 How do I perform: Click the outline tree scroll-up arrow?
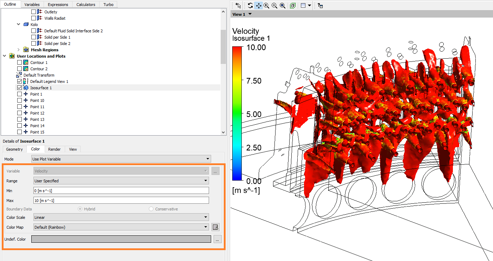pyautogui.click(x=223, y=11)
